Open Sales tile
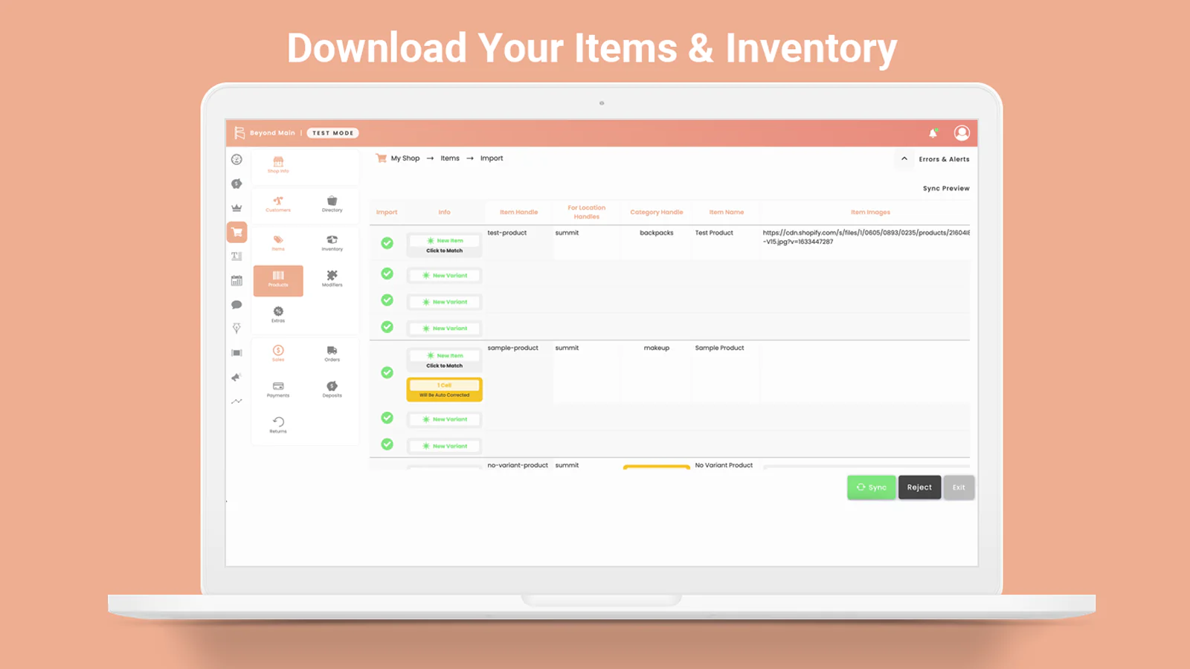1190x669 pixels. 278,354
